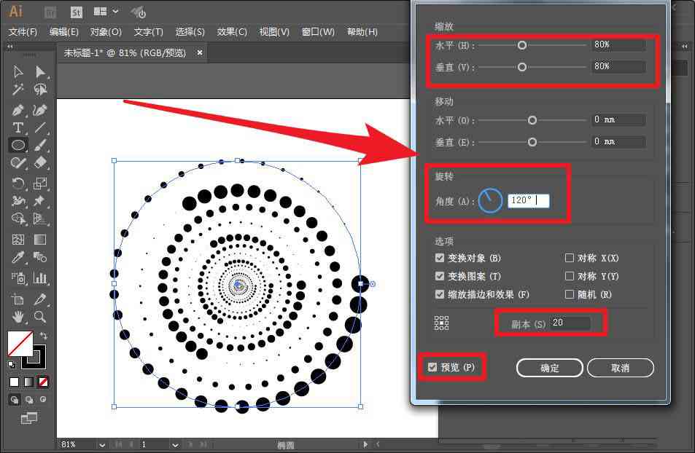Select the Hand tool
Screen dimensions: 695x453
pos(18,317)
